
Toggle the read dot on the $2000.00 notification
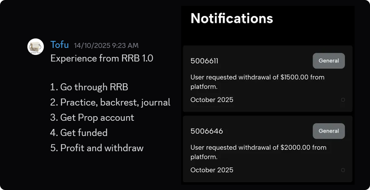343,170
